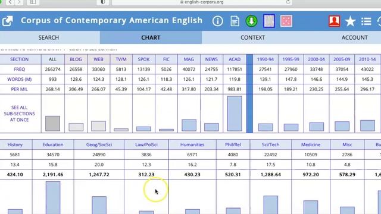This screenshot has width=381, height=214.
Task: Click the 2,191.46 Education per mil value
Action: point(53,174)
